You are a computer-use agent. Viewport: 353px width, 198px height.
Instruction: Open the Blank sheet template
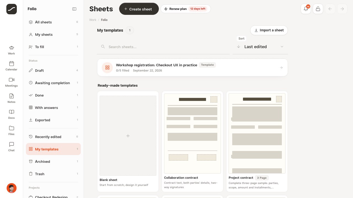click(x=128, y=141)
